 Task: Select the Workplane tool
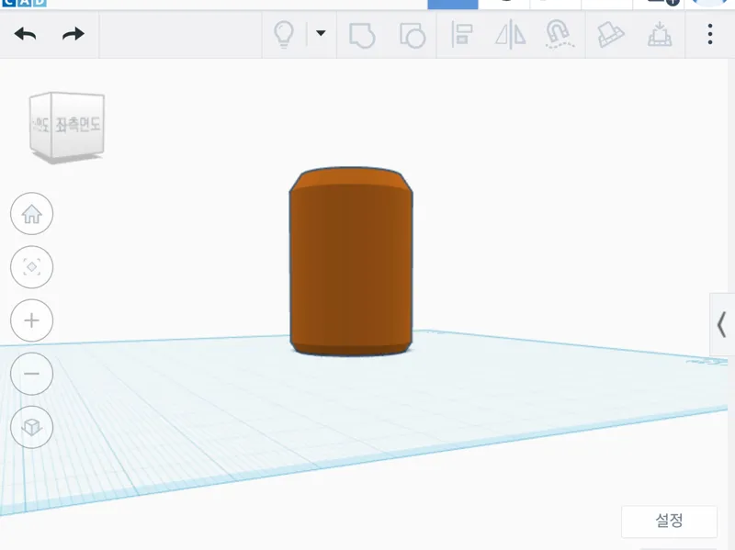tap(611, 35)
